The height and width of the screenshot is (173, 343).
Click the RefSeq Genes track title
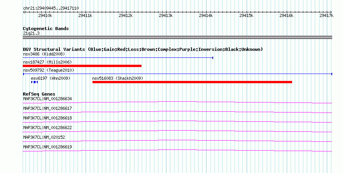coord(39,94)
